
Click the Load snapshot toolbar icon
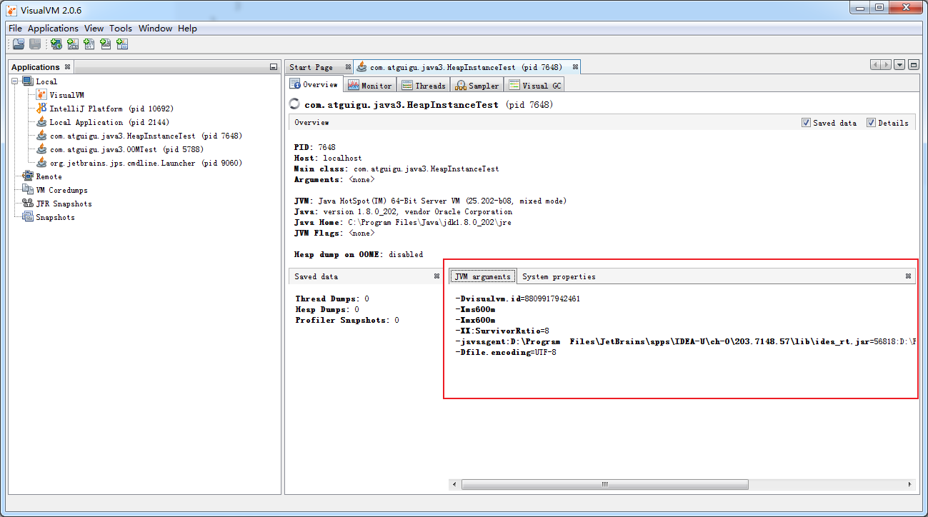[19, 44]
